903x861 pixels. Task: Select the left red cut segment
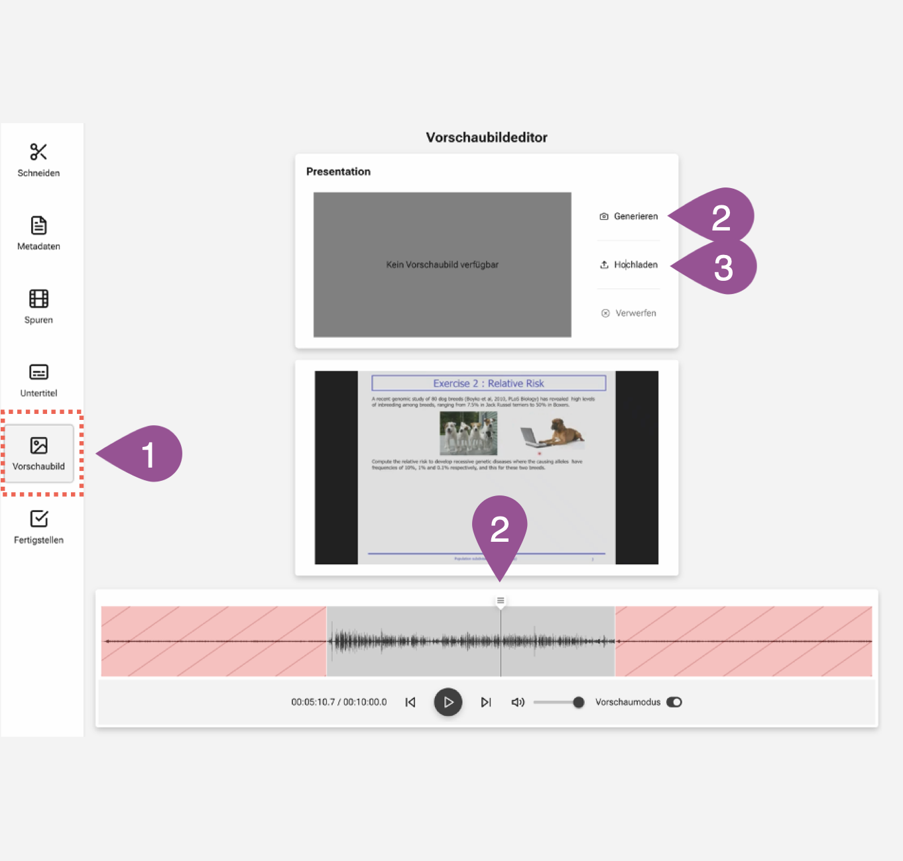[213, 641]
